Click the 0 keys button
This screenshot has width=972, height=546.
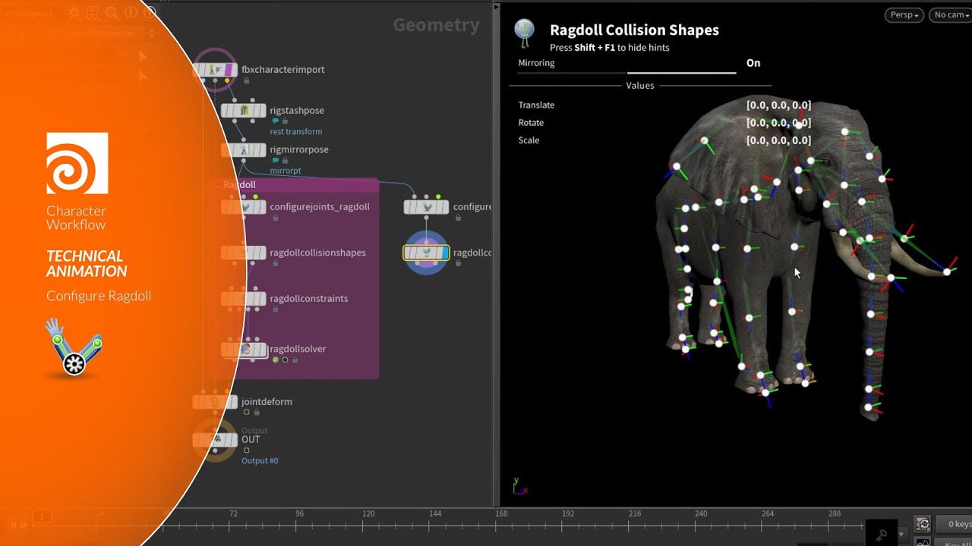click(x=955, y=524)
